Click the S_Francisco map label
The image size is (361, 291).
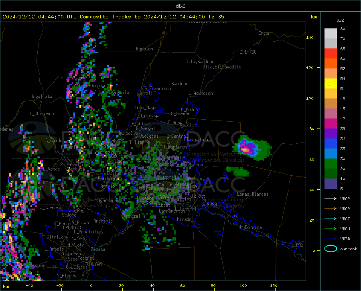click(x=158, y=88)
